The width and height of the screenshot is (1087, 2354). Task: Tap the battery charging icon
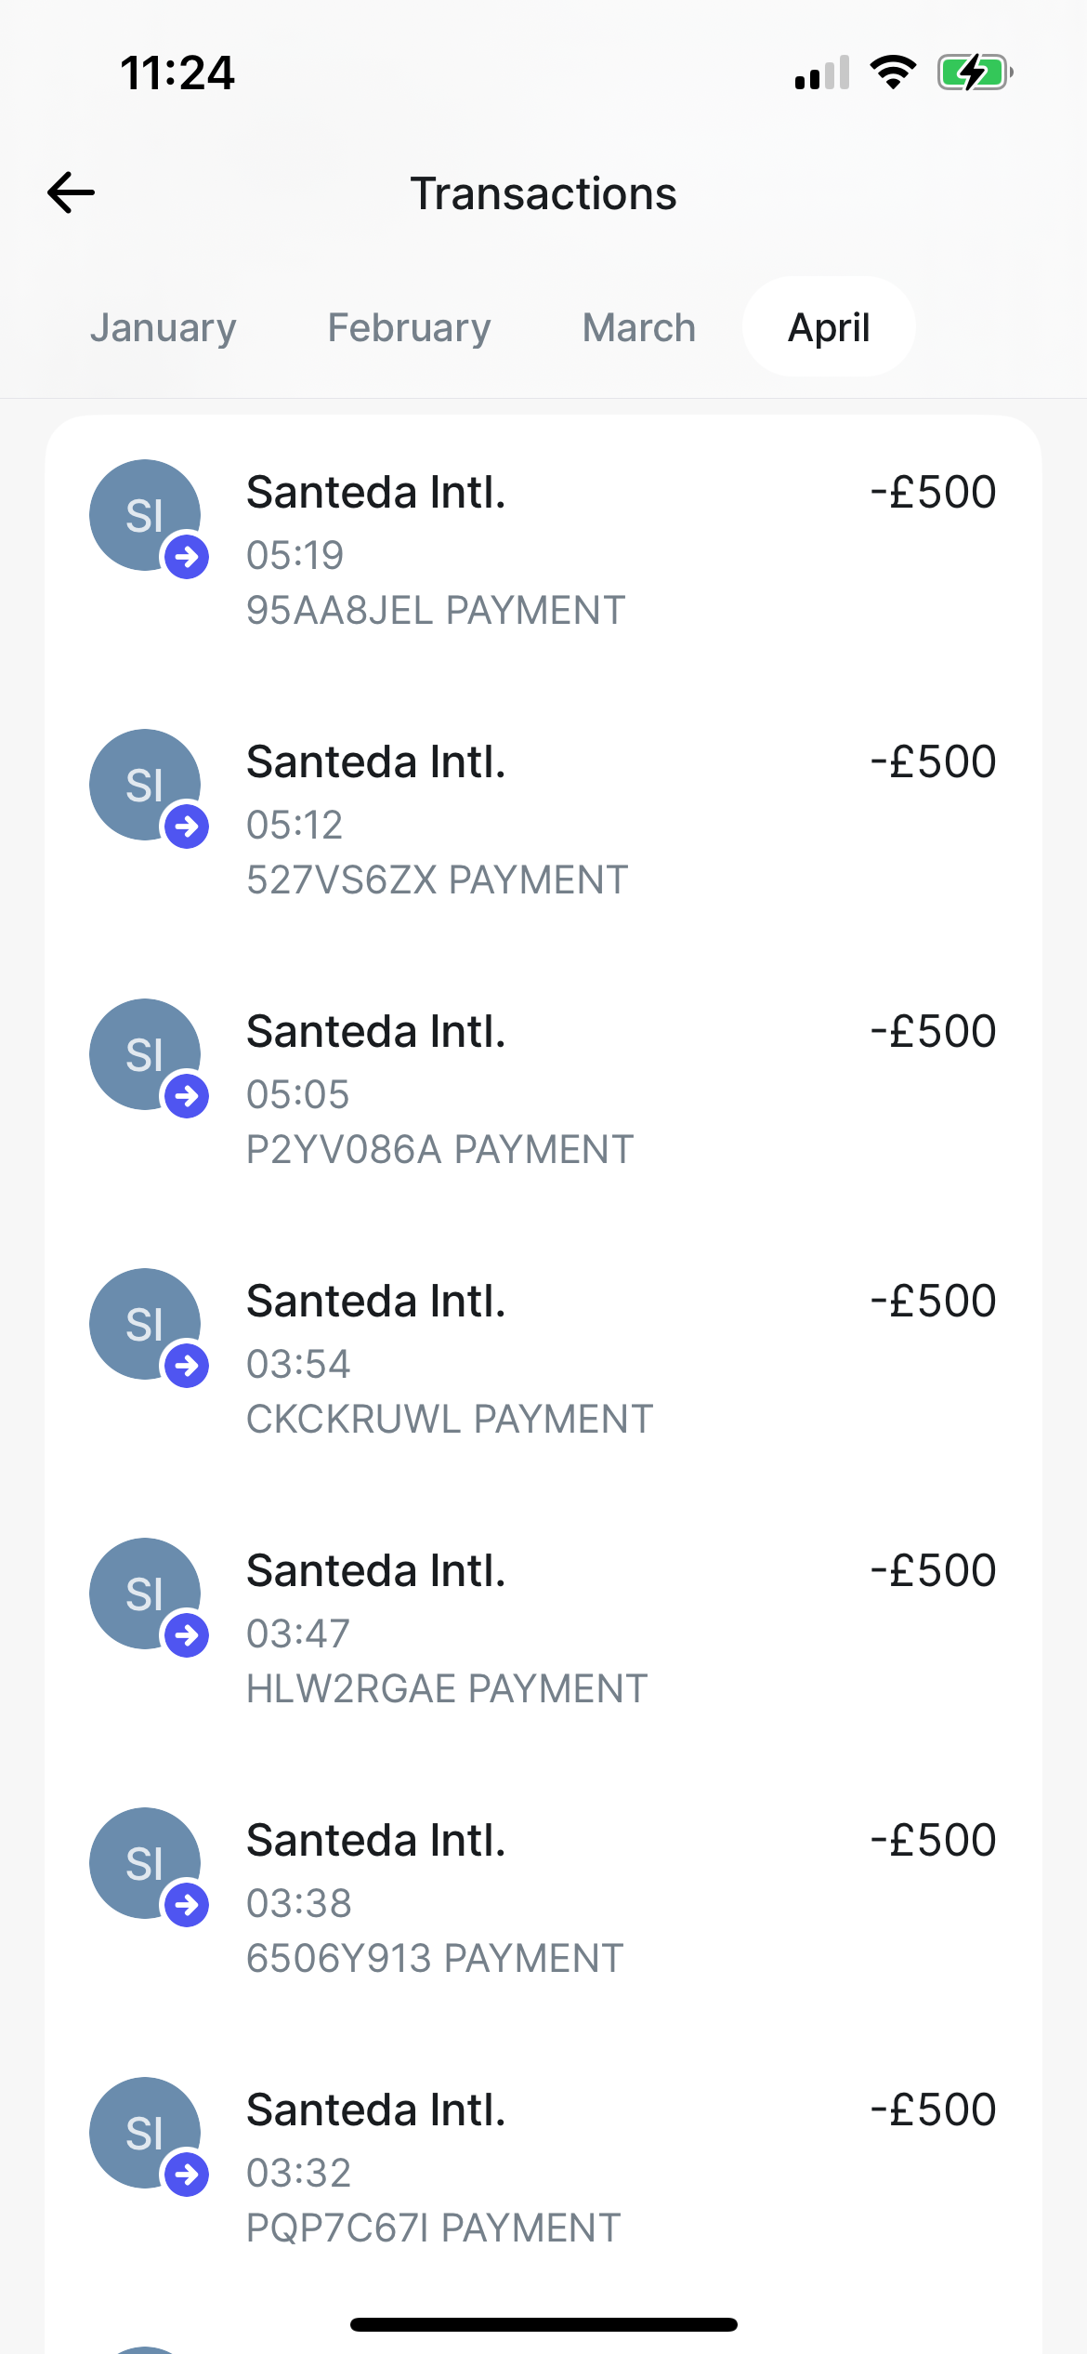coord(974,73)
